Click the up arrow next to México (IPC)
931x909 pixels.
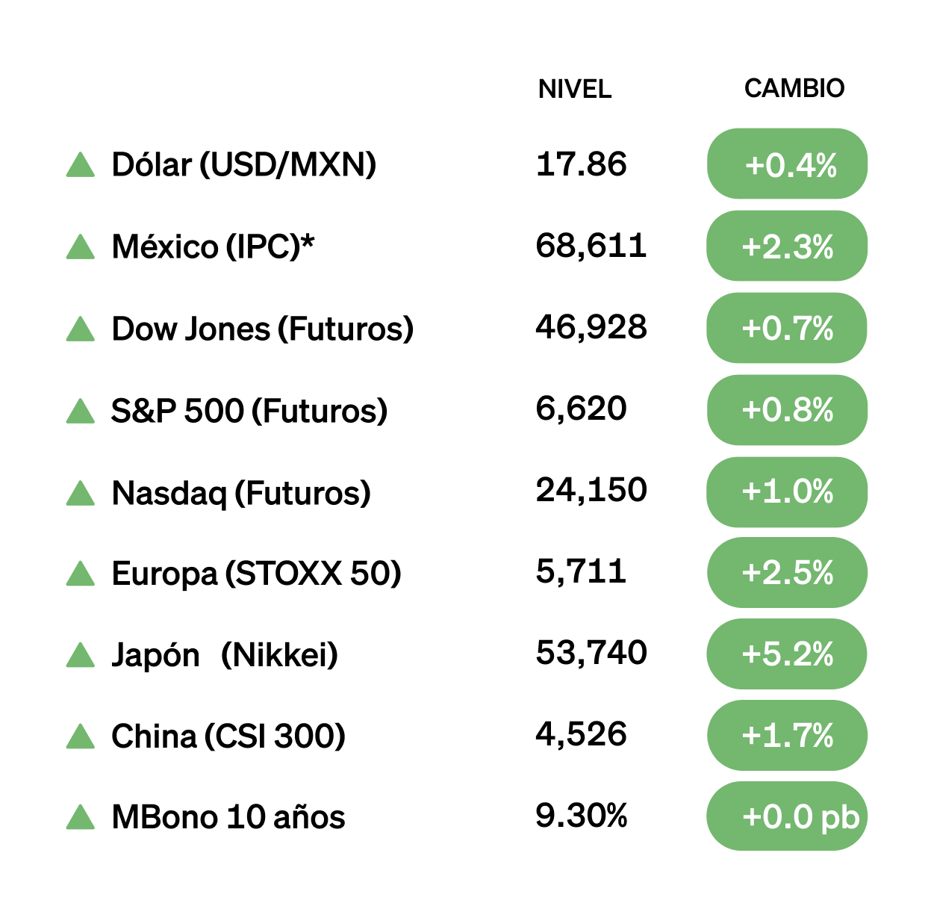point(81,247)
